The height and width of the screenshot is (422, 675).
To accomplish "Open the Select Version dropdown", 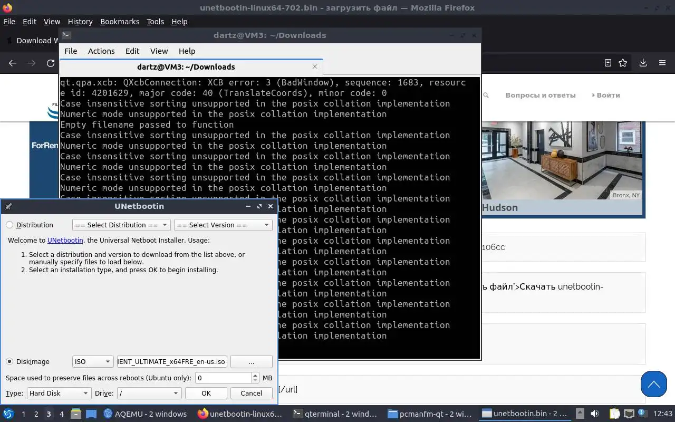I will click(x=223, y=225).
